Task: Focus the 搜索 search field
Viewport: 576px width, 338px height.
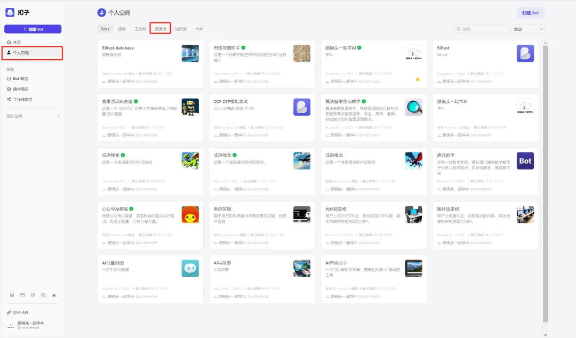Action: click(482, 29)
